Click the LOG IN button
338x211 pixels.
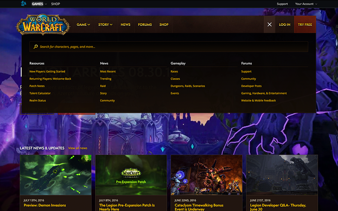click(284, 24)
